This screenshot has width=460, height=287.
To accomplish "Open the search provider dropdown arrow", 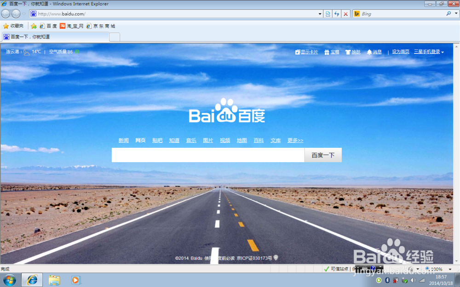I will pyautogui.click(x=456, y=14).
